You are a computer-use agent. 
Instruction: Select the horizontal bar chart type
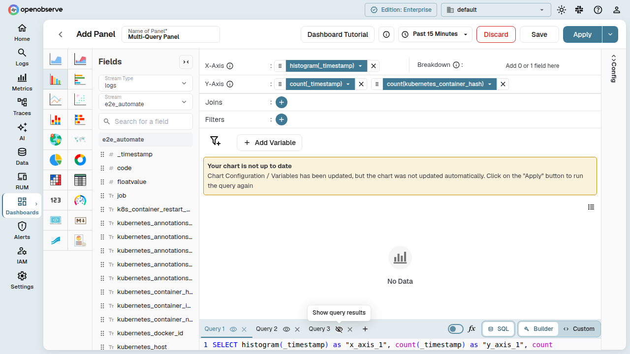(80, 79)
